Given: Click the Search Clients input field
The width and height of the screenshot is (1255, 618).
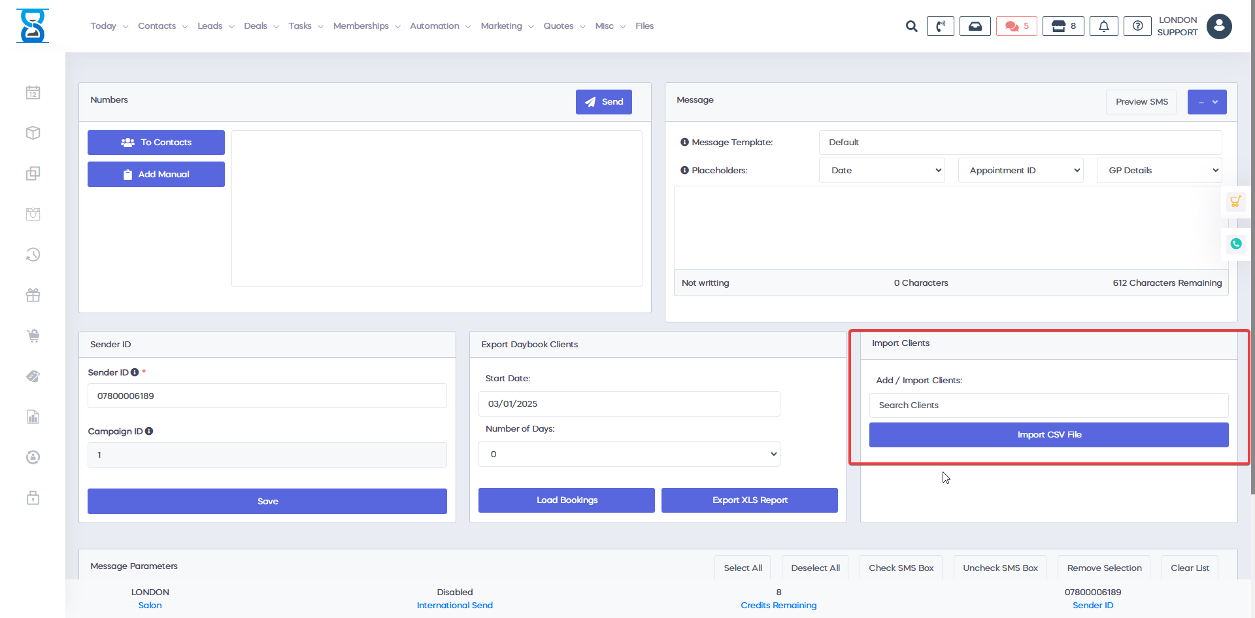Looking at the screenshot, I should coord(1048,405).
